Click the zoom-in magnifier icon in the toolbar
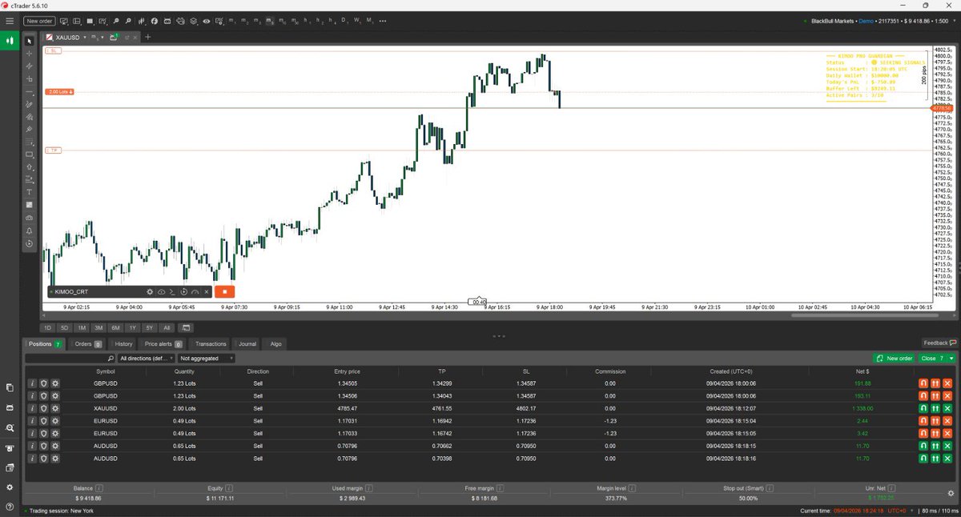The width and height of the screenshot is (961, 517). [x=116, y=22]
